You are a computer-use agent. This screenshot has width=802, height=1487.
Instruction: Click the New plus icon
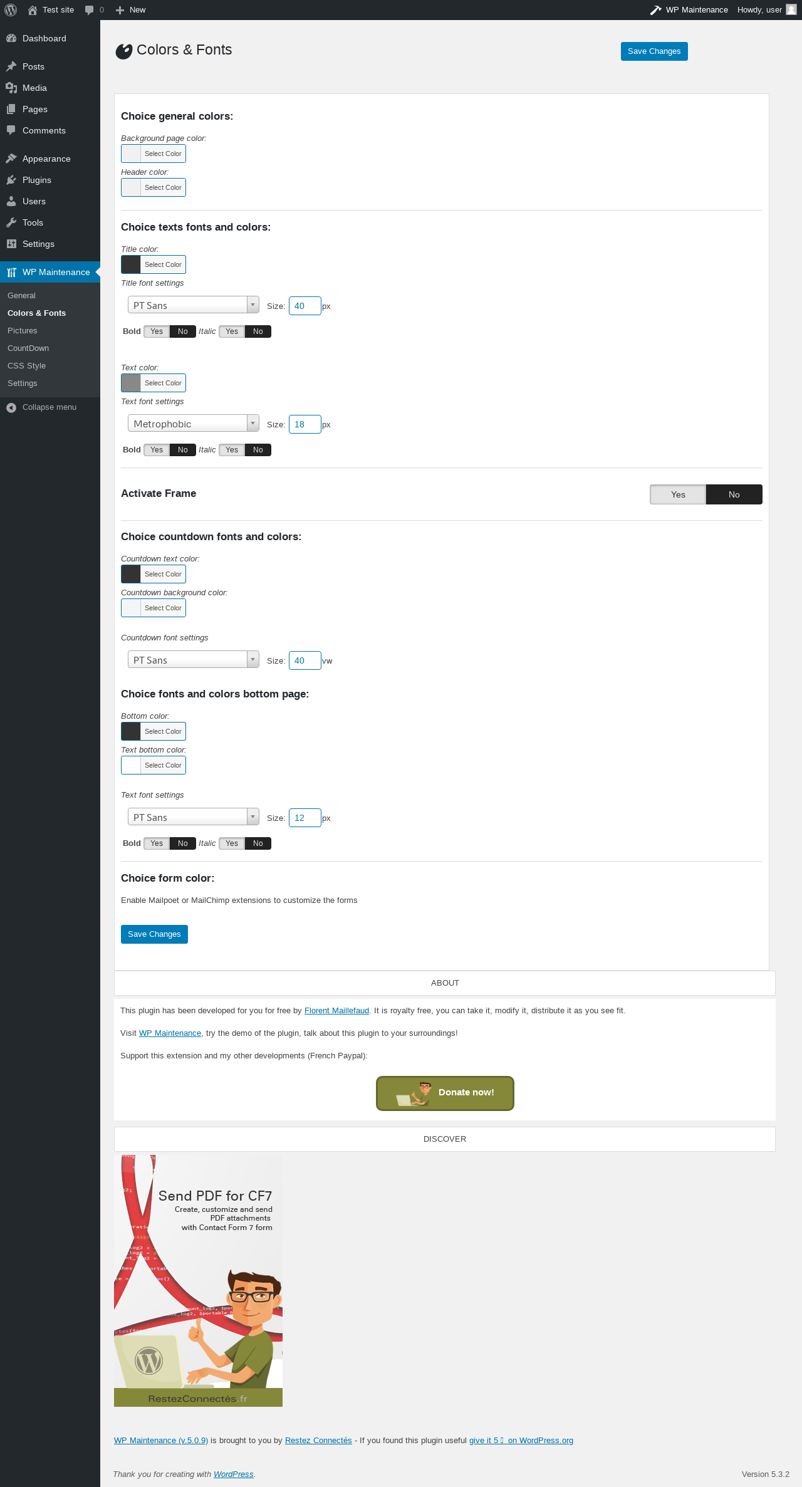point(120,10)
